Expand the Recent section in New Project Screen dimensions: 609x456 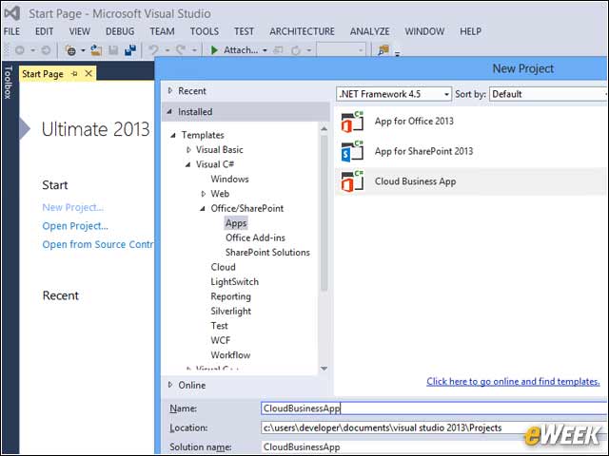point(170,91)
